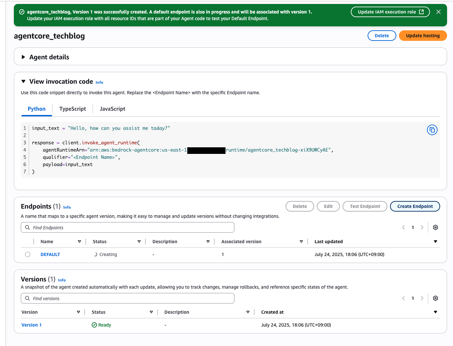
Task: Sort Versions by Created at arrow
Action: (436, 312)
